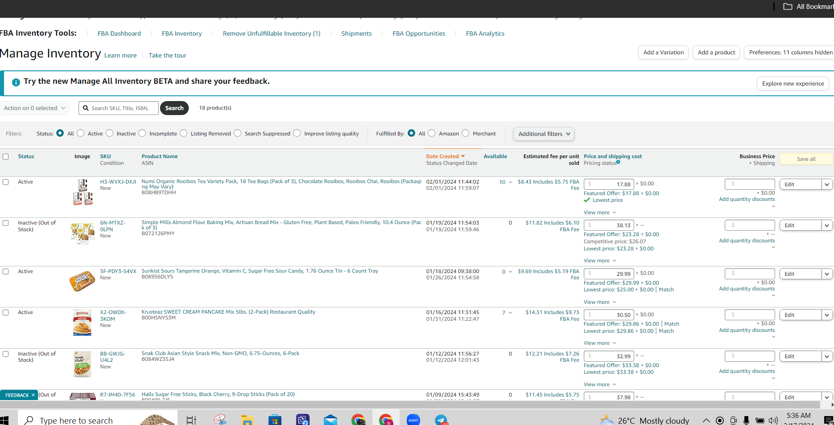Screen dimensions: 834x425
Task: Toggle the select-all products checkbox
Action: pos(6,156)
